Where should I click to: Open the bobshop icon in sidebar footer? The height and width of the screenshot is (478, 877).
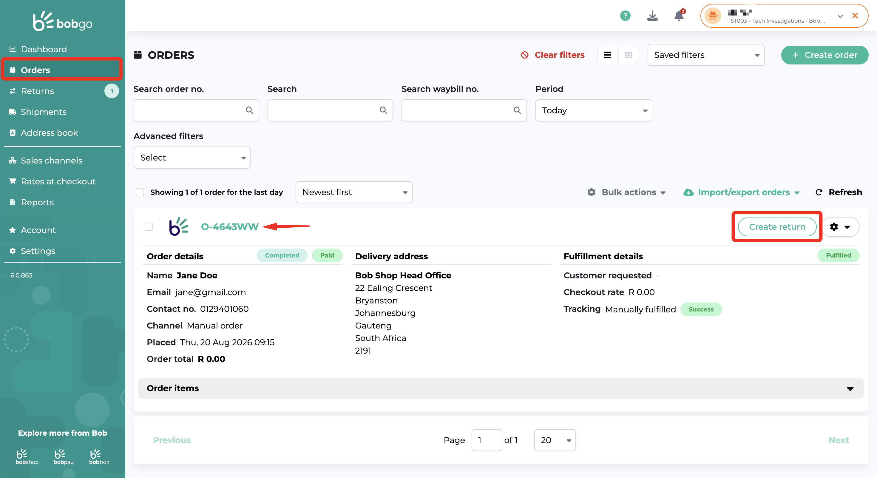click(x=27, y=457)
